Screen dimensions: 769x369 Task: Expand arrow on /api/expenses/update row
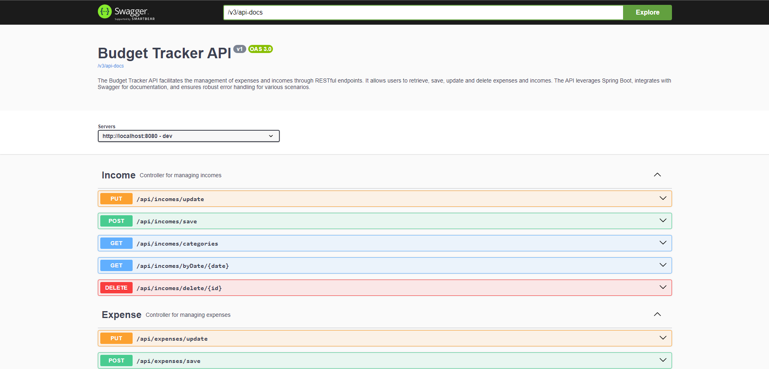[663, 338]
